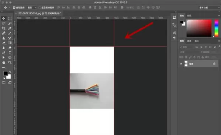Image resolution: width=221 pixels, height=135 pixels.
Task: Select the Brush tool
Action: pyautogui.click(x=10, y=33)
